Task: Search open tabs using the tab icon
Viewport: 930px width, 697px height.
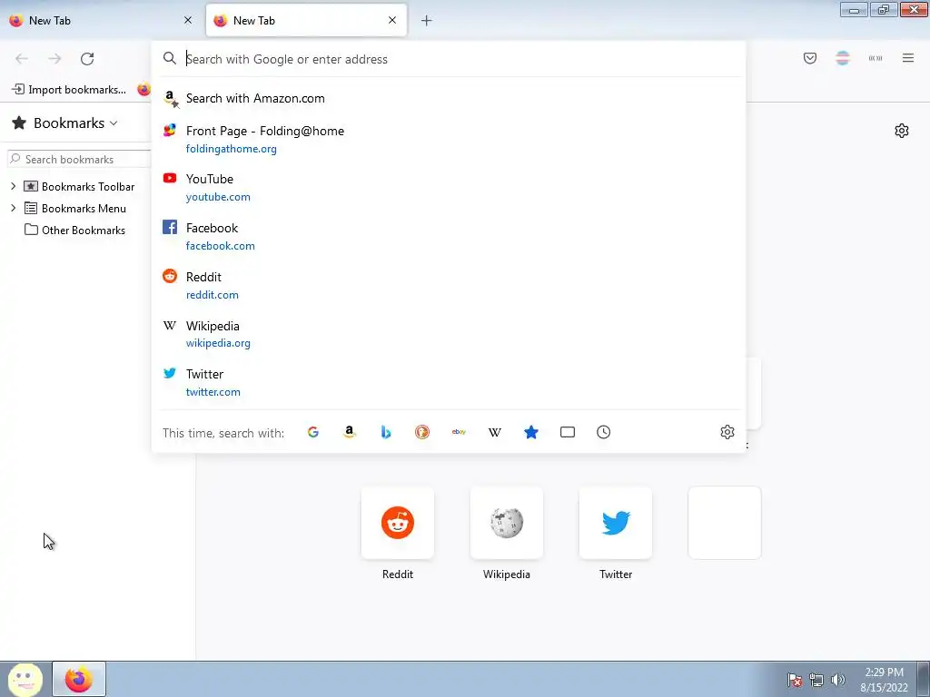Action: (x=567, y=432)
